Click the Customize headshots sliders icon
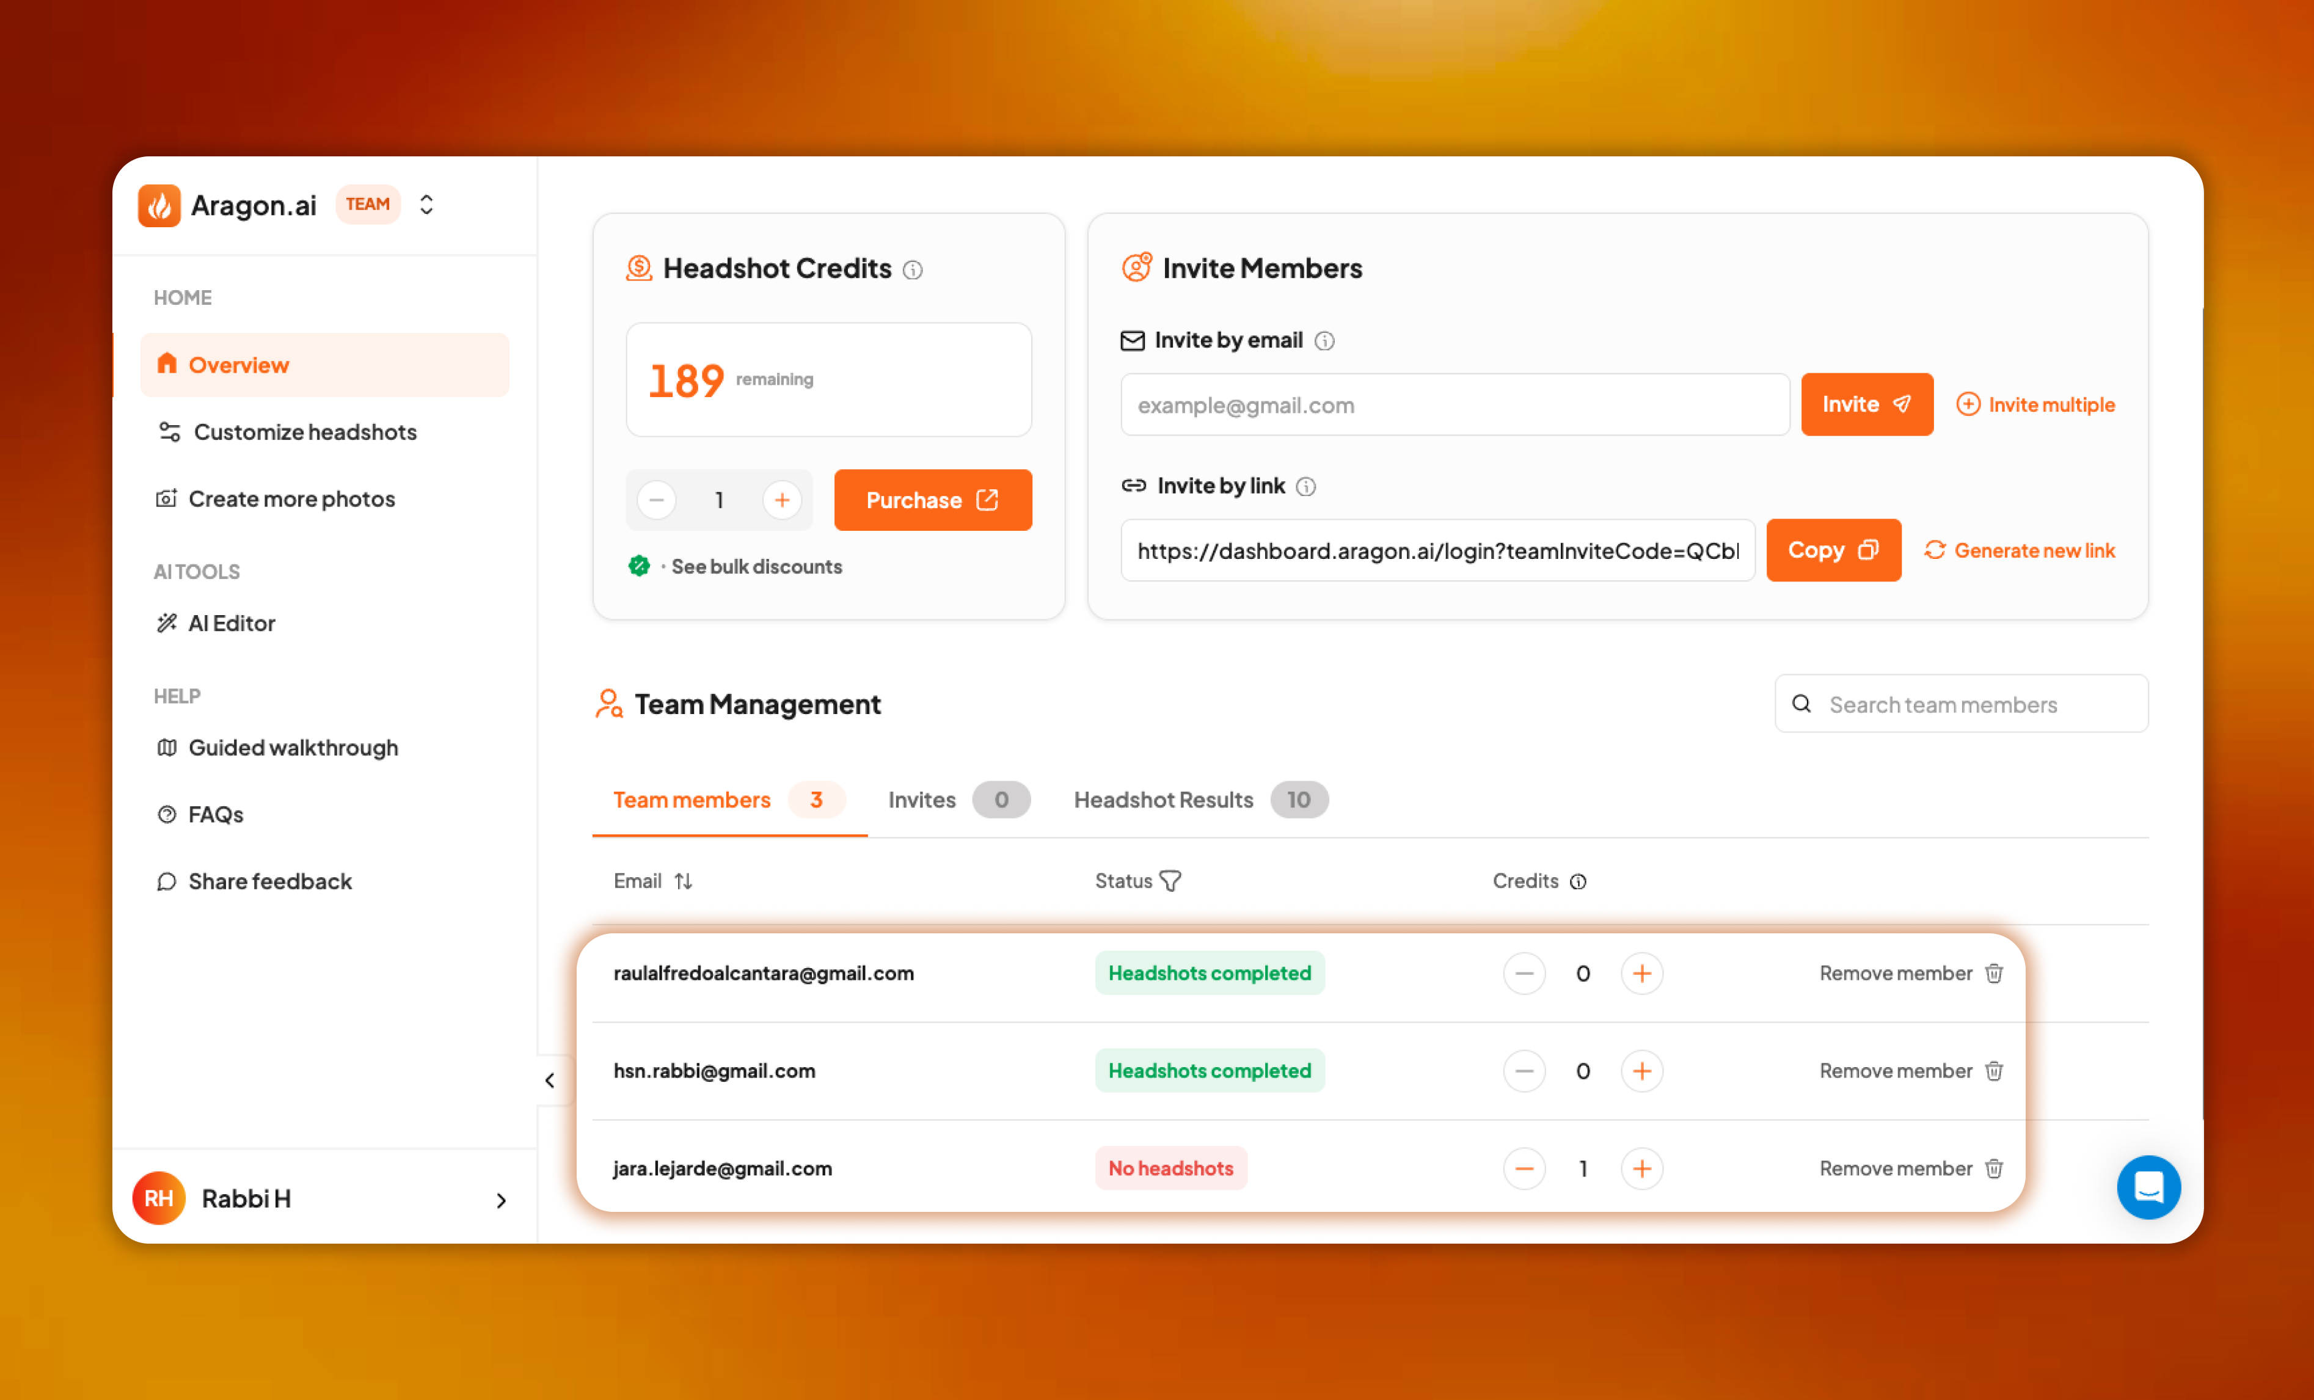Viewport: 2314px width, 1400px height. [x=169, y=432]
